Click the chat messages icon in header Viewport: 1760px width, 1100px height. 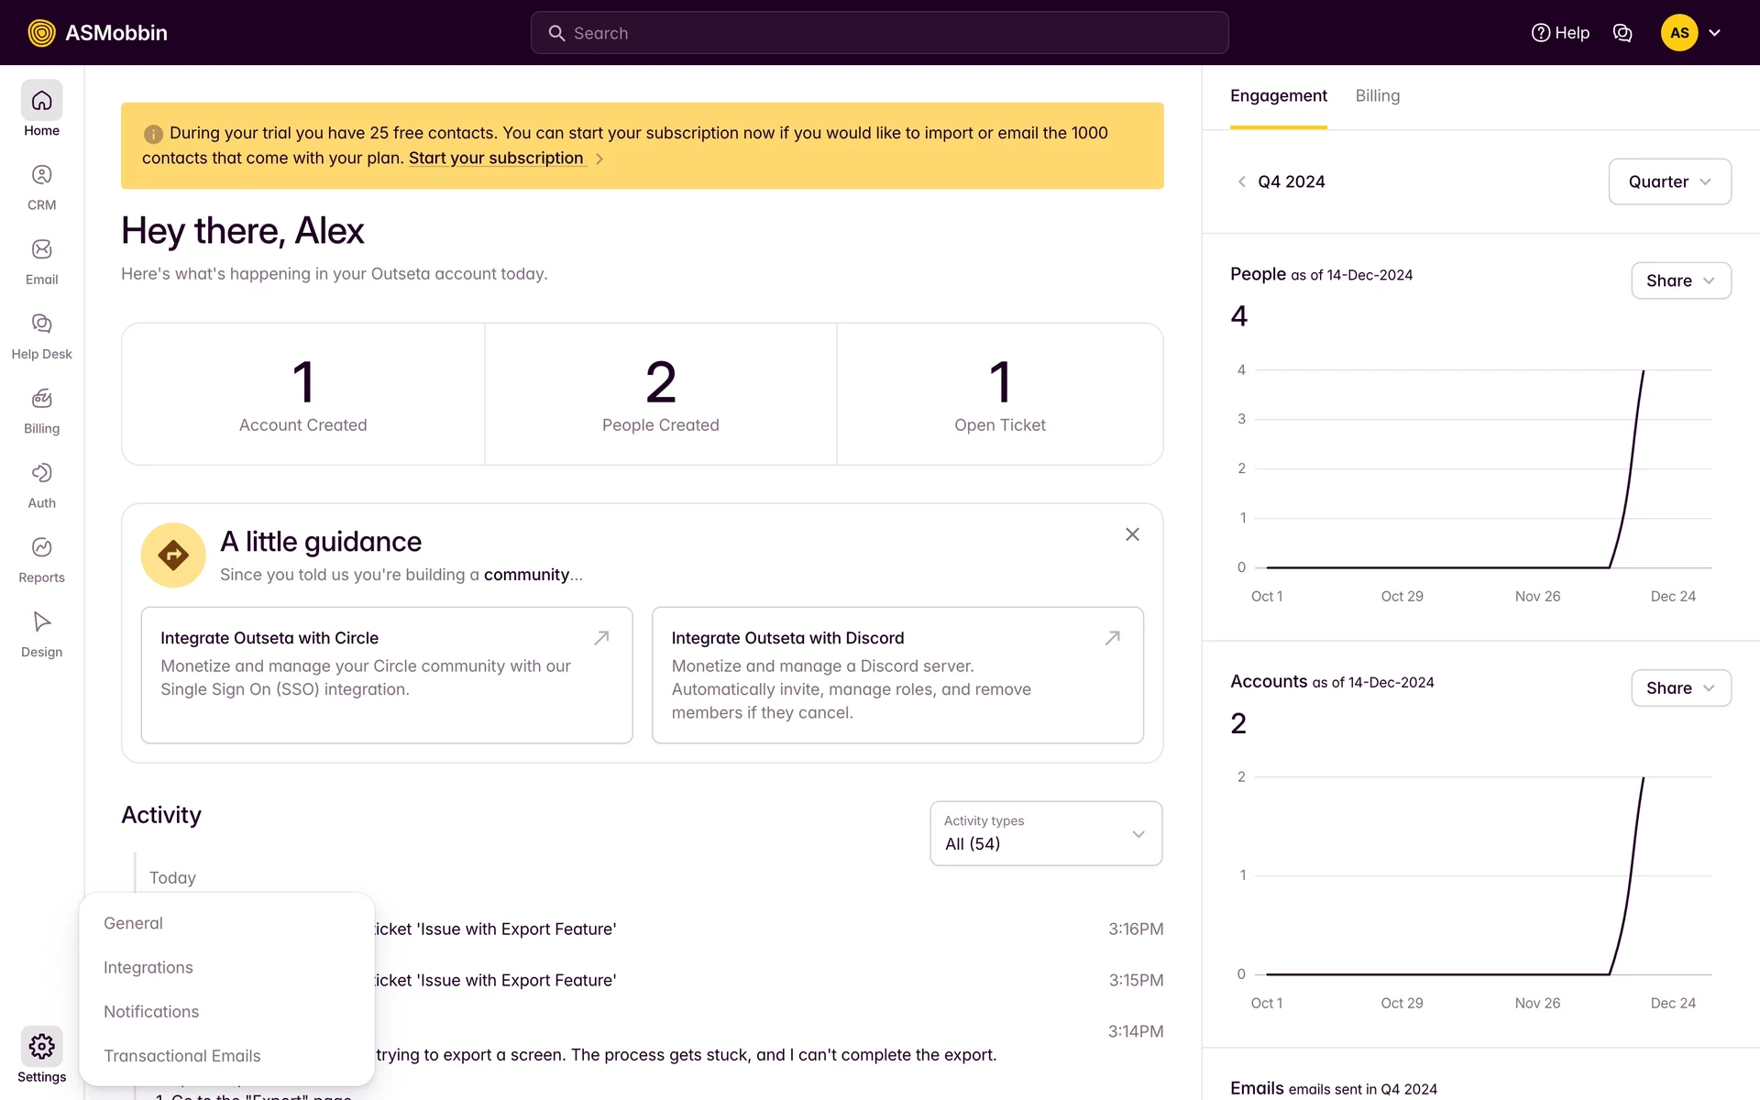coord(1622,33)
